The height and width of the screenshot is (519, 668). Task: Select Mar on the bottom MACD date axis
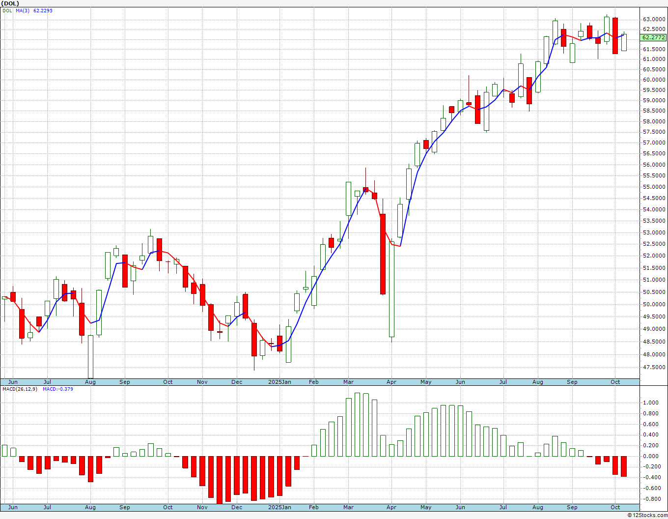[x=348, y=507]
